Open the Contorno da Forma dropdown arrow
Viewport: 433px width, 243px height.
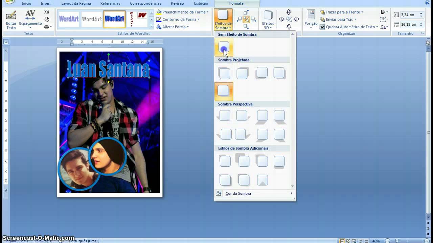tap(198, 20)
